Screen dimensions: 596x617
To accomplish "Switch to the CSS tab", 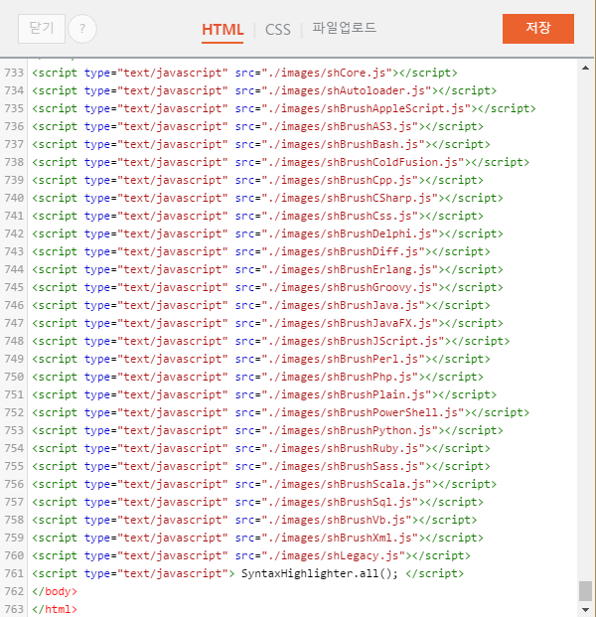I will (278, 30).
